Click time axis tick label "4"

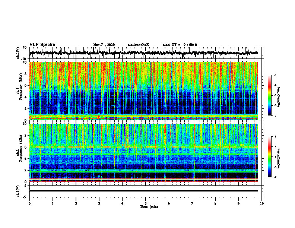pos(123,203)
